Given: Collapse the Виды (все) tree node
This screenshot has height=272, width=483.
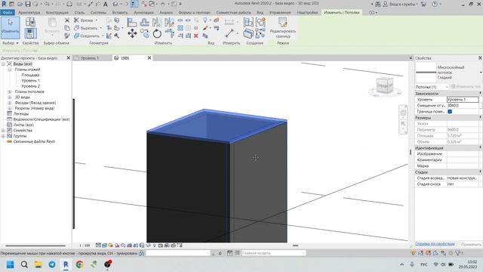Looking at the screenshot, I should (3, 63).
